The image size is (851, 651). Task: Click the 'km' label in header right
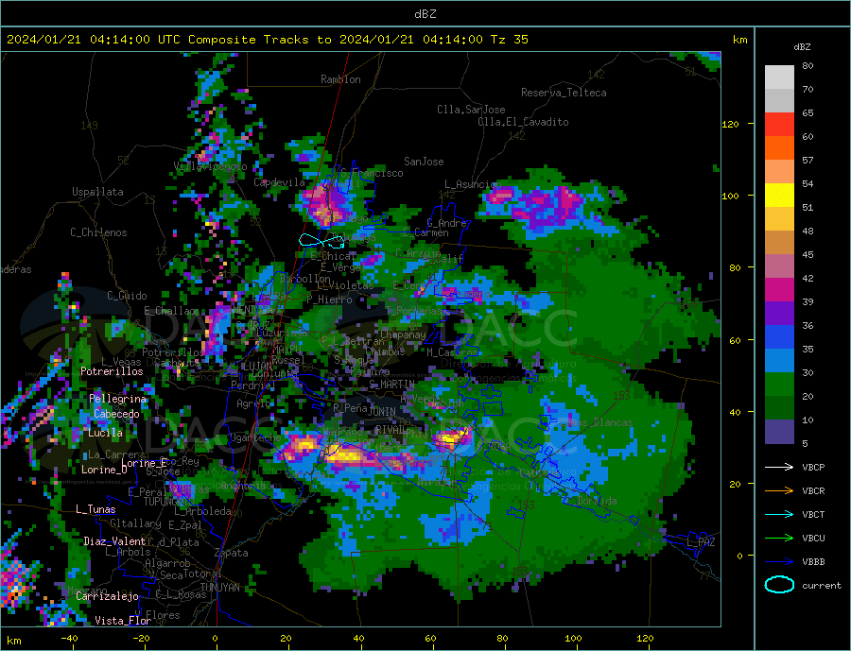[x=739, y=40]
